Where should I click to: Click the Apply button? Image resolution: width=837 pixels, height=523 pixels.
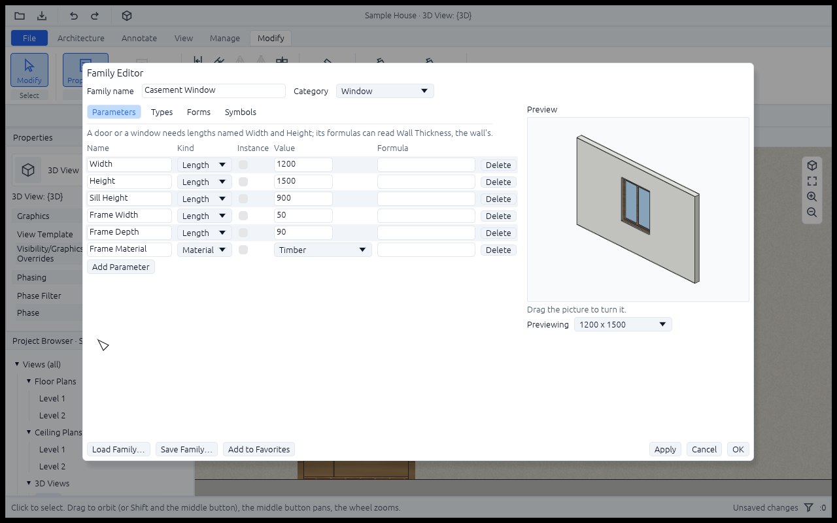pyautogui.click(x=665, y=449)
